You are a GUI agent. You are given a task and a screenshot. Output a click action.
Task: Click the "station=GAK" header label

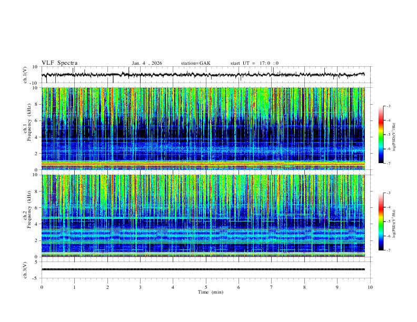click(x=195, y=63)
